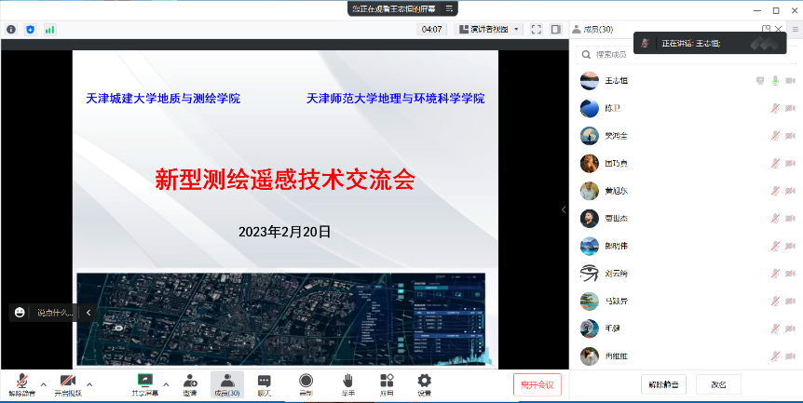The height and width of the screenshot is (403, 803).
Task: Open the 成员(30) members toolbar button
Action: pyautogui.click(x=227, y=385)
